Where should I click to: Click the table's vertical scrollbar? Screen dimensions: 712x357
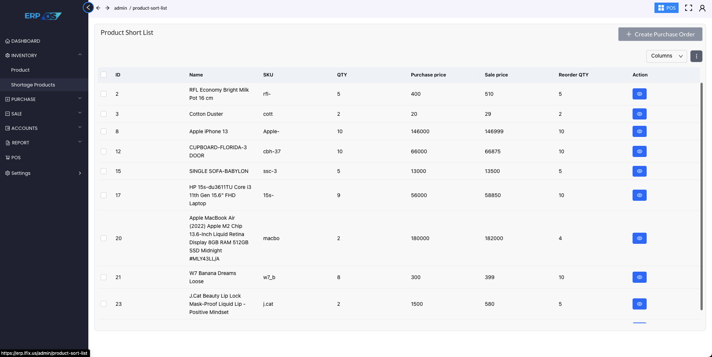[701, 196]
